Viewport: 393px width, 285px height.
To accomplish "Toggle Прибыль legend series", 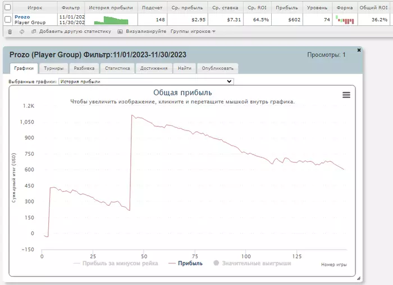I will 185,263.
